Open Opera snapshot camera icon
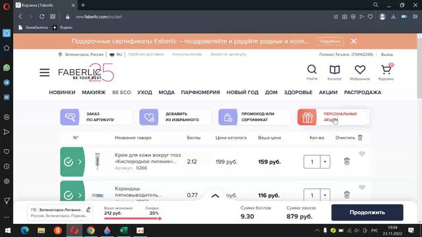 point(344,16)
